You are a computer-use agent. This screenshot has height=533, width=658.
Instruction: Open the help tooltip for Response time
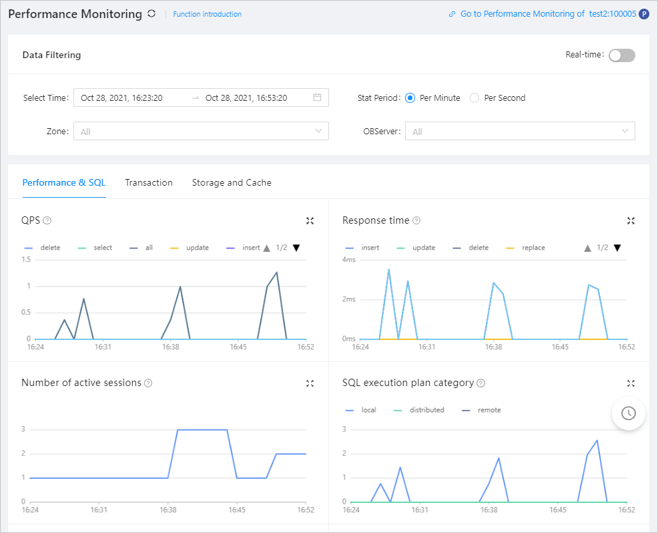pos(416,220)
